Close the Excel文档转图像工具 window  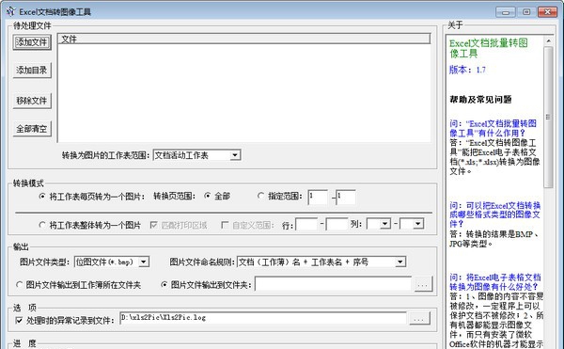click(547, 12)
